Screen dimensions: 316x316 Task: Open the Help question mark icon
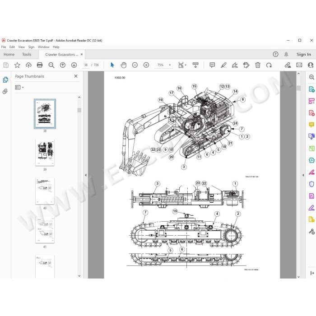click(275, 54)
